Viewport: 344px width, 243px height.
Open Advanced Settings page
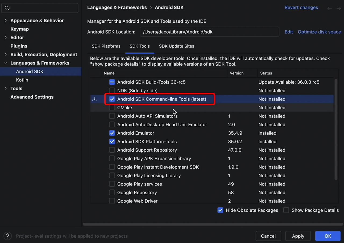32,97
